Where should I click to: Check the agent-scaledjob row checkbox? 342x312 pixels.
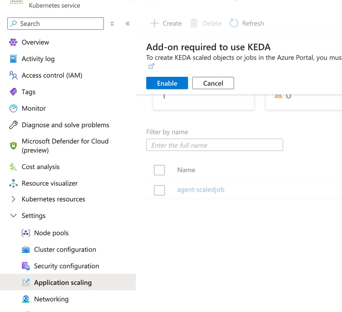(x=159, y=190)
